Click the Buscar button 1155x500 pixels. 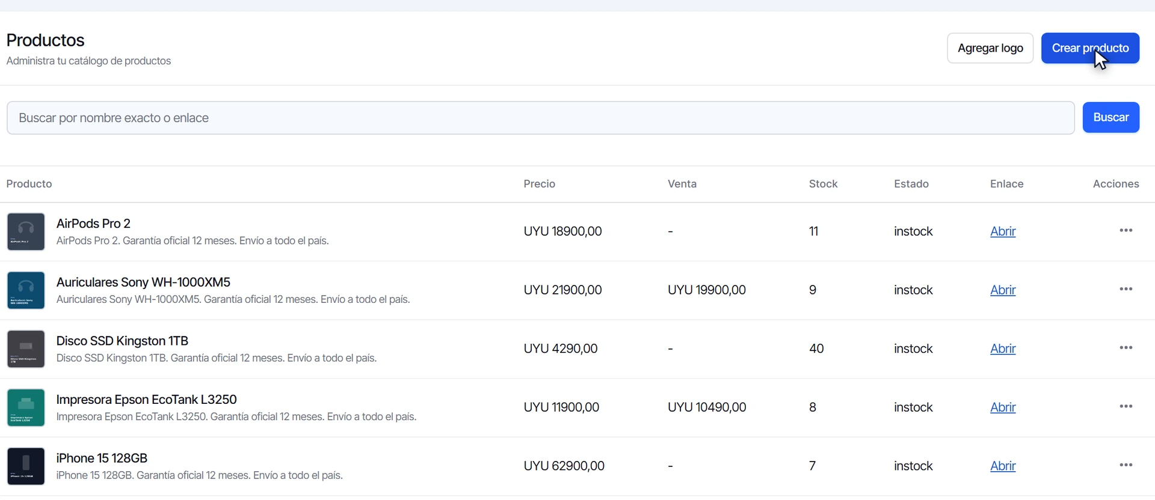[1110, 117]
